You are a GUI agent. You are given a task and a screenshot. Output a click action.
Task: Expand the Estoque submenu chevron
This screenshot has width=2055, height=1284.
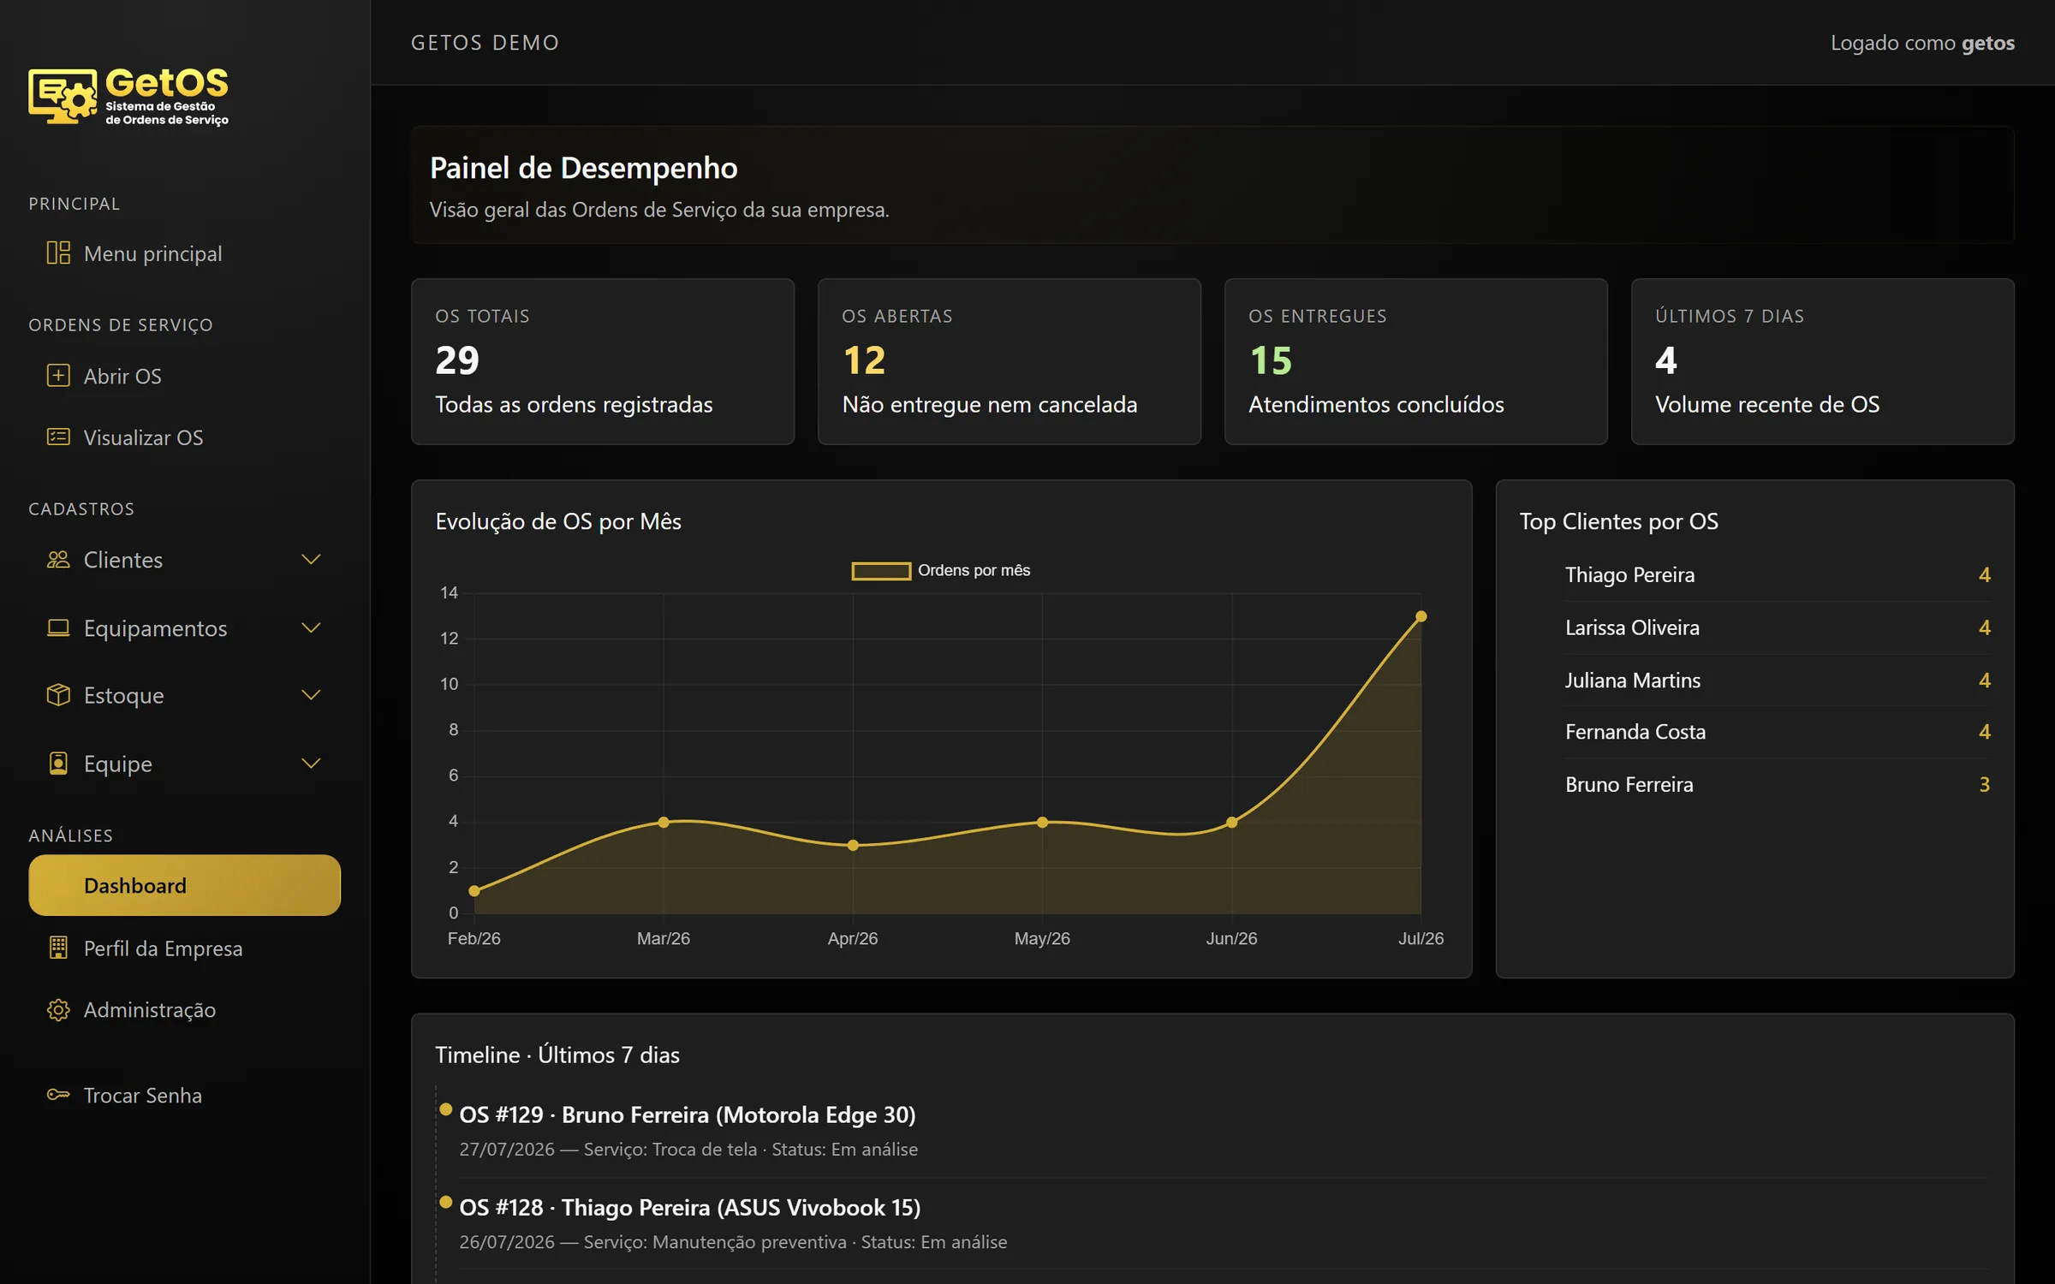[x=311, y=694]
